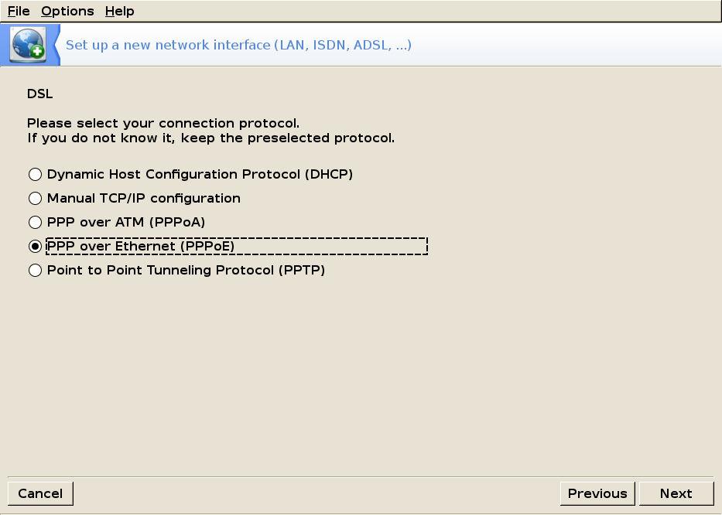The image size is (722, 515).
Task: Proceed with the Next button
Action: 676,493
